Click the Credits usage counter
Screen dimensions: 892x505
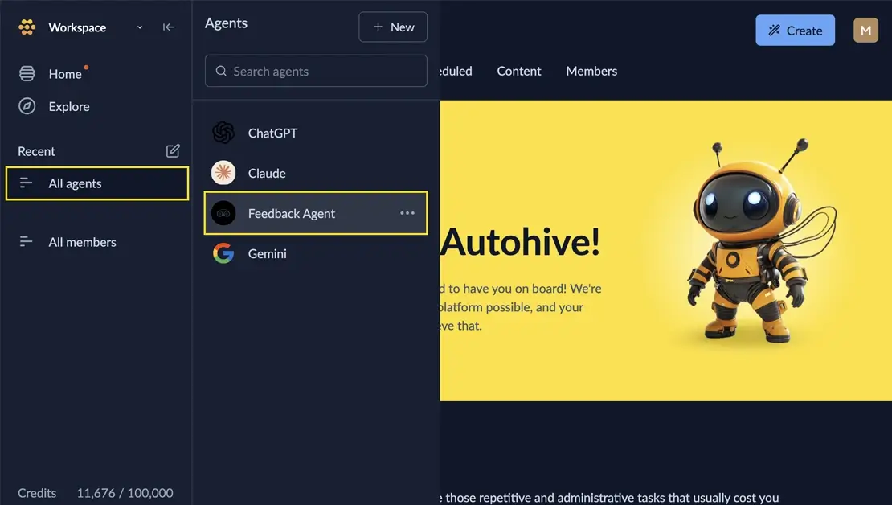coord(96,492)
